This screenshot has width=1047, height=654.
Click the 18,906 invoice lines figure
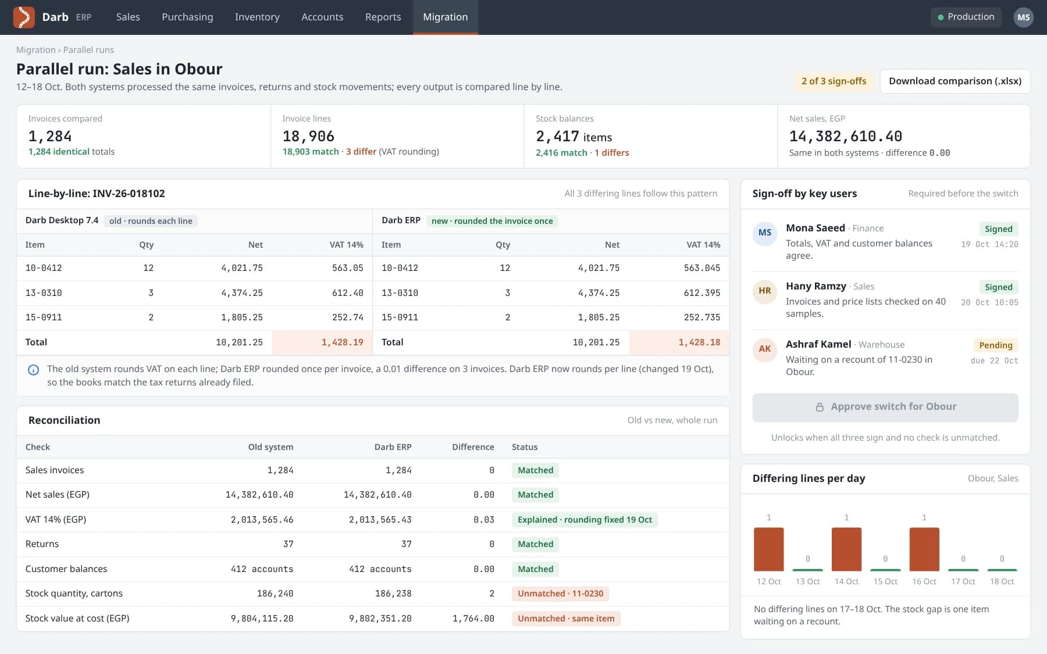point(308,136)
